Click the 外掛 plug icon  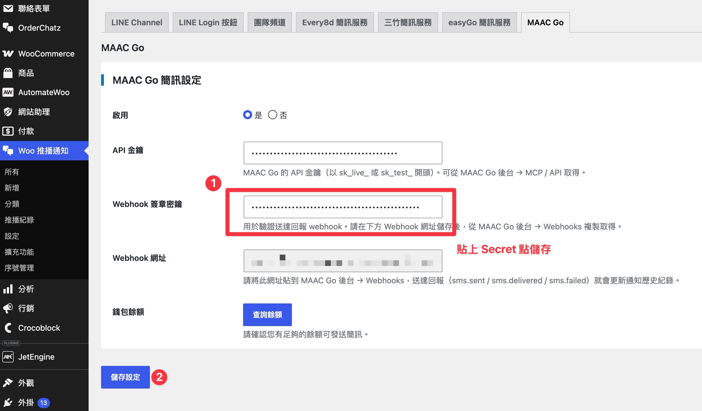coord(8,402)
